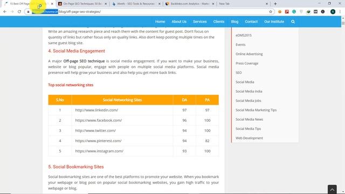Click the 5. Social Bookmarking Sites heading
The width and height of the screenshot is (345, 194).
pyautogui.click(x=76, y=167)
